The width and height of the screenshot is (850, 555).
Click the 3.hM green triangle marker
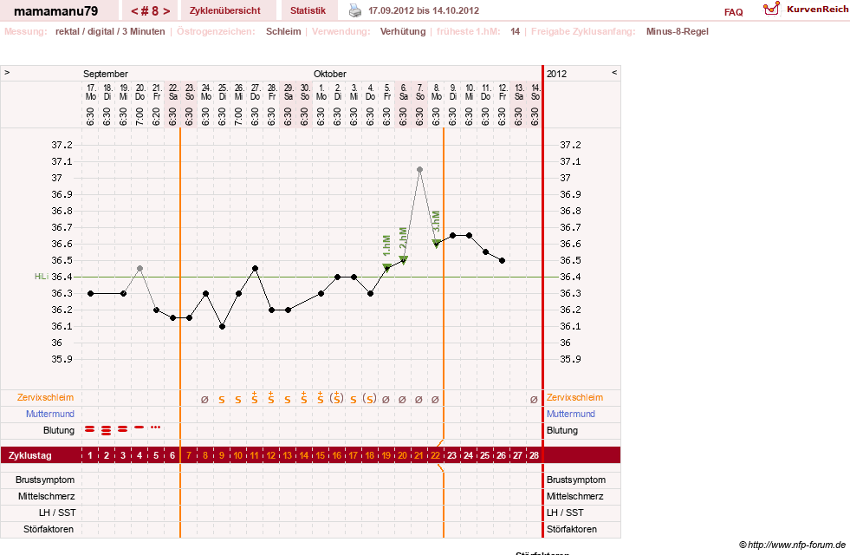pyautogui.click(x=437, y=243)
